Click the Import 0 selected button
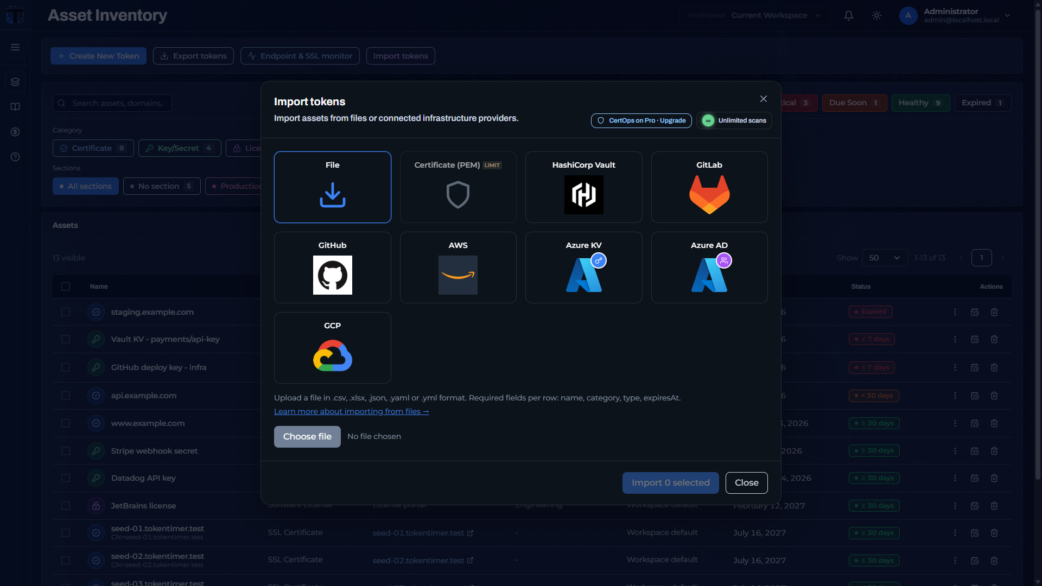This screenshot has height=586, width=1042. (670, 483)
